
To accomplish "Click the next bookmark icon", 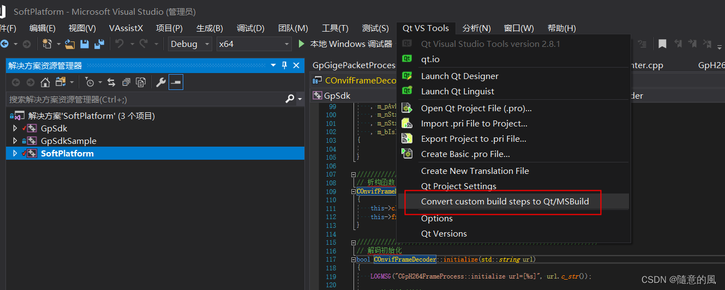I will (692, 44).
